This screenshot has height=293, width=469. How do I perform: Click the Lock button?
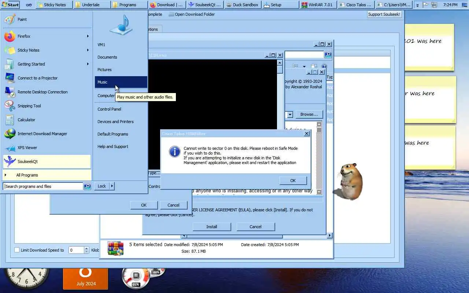101,186
